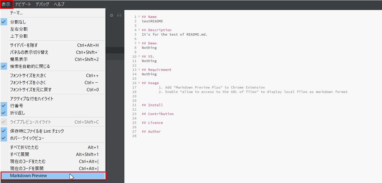Open the デバッグ menu
The image size is (382, 183).
42,4
